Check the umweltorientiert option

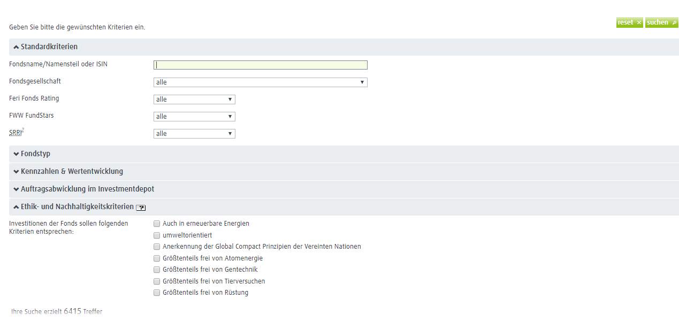pos(157,235)
